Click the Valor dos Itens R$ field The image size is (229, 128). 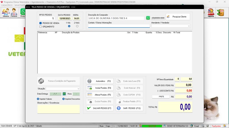184,85
